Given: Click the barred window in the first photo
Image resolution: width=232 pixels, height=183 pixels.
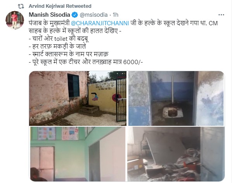Looking at the screenshot, I should point(73,86).
